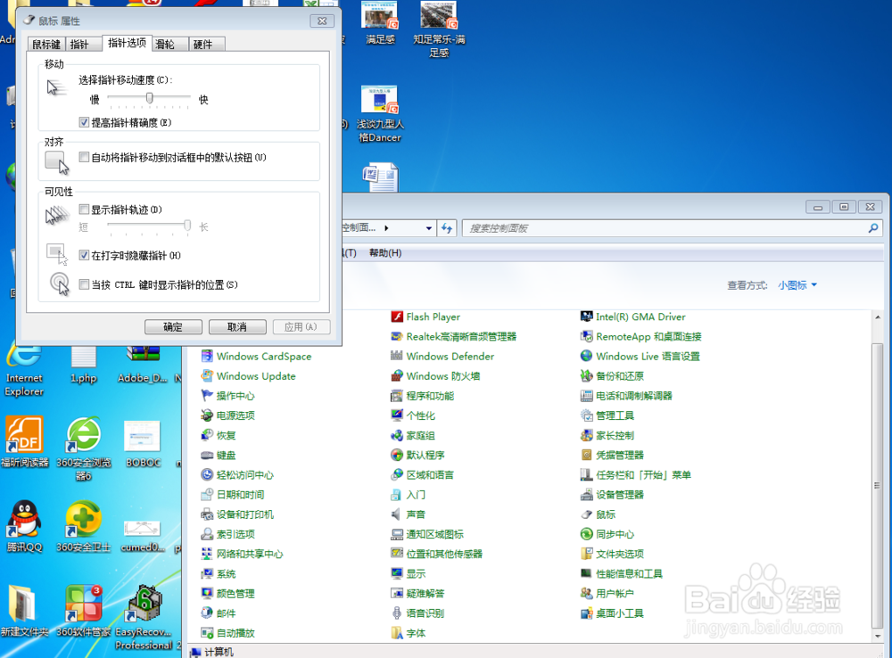This screenshot has height=658, width=892.
Task: Open 程序和功能 in Control Panel
Action: 422,396
